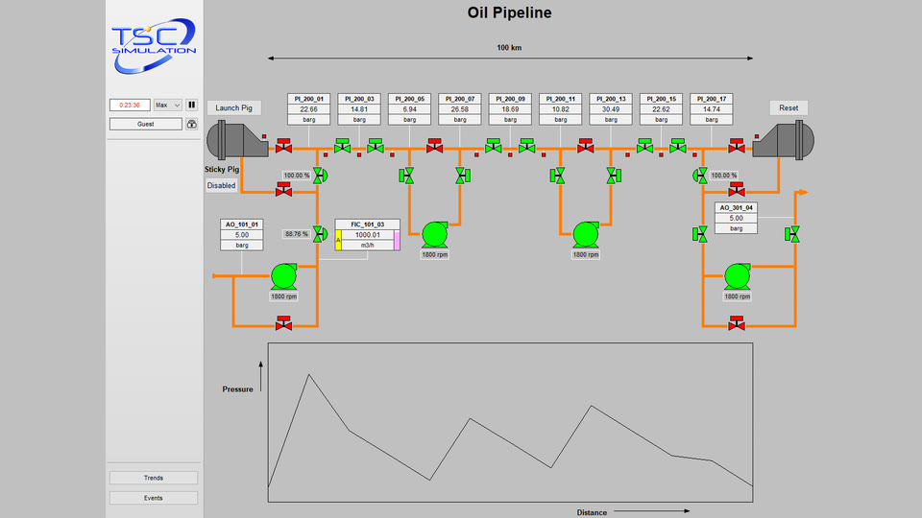The image size is (922, 518).
Task: Click PI_200_17 pressure indicator 14.74
Action: click(x=712, y=109)
